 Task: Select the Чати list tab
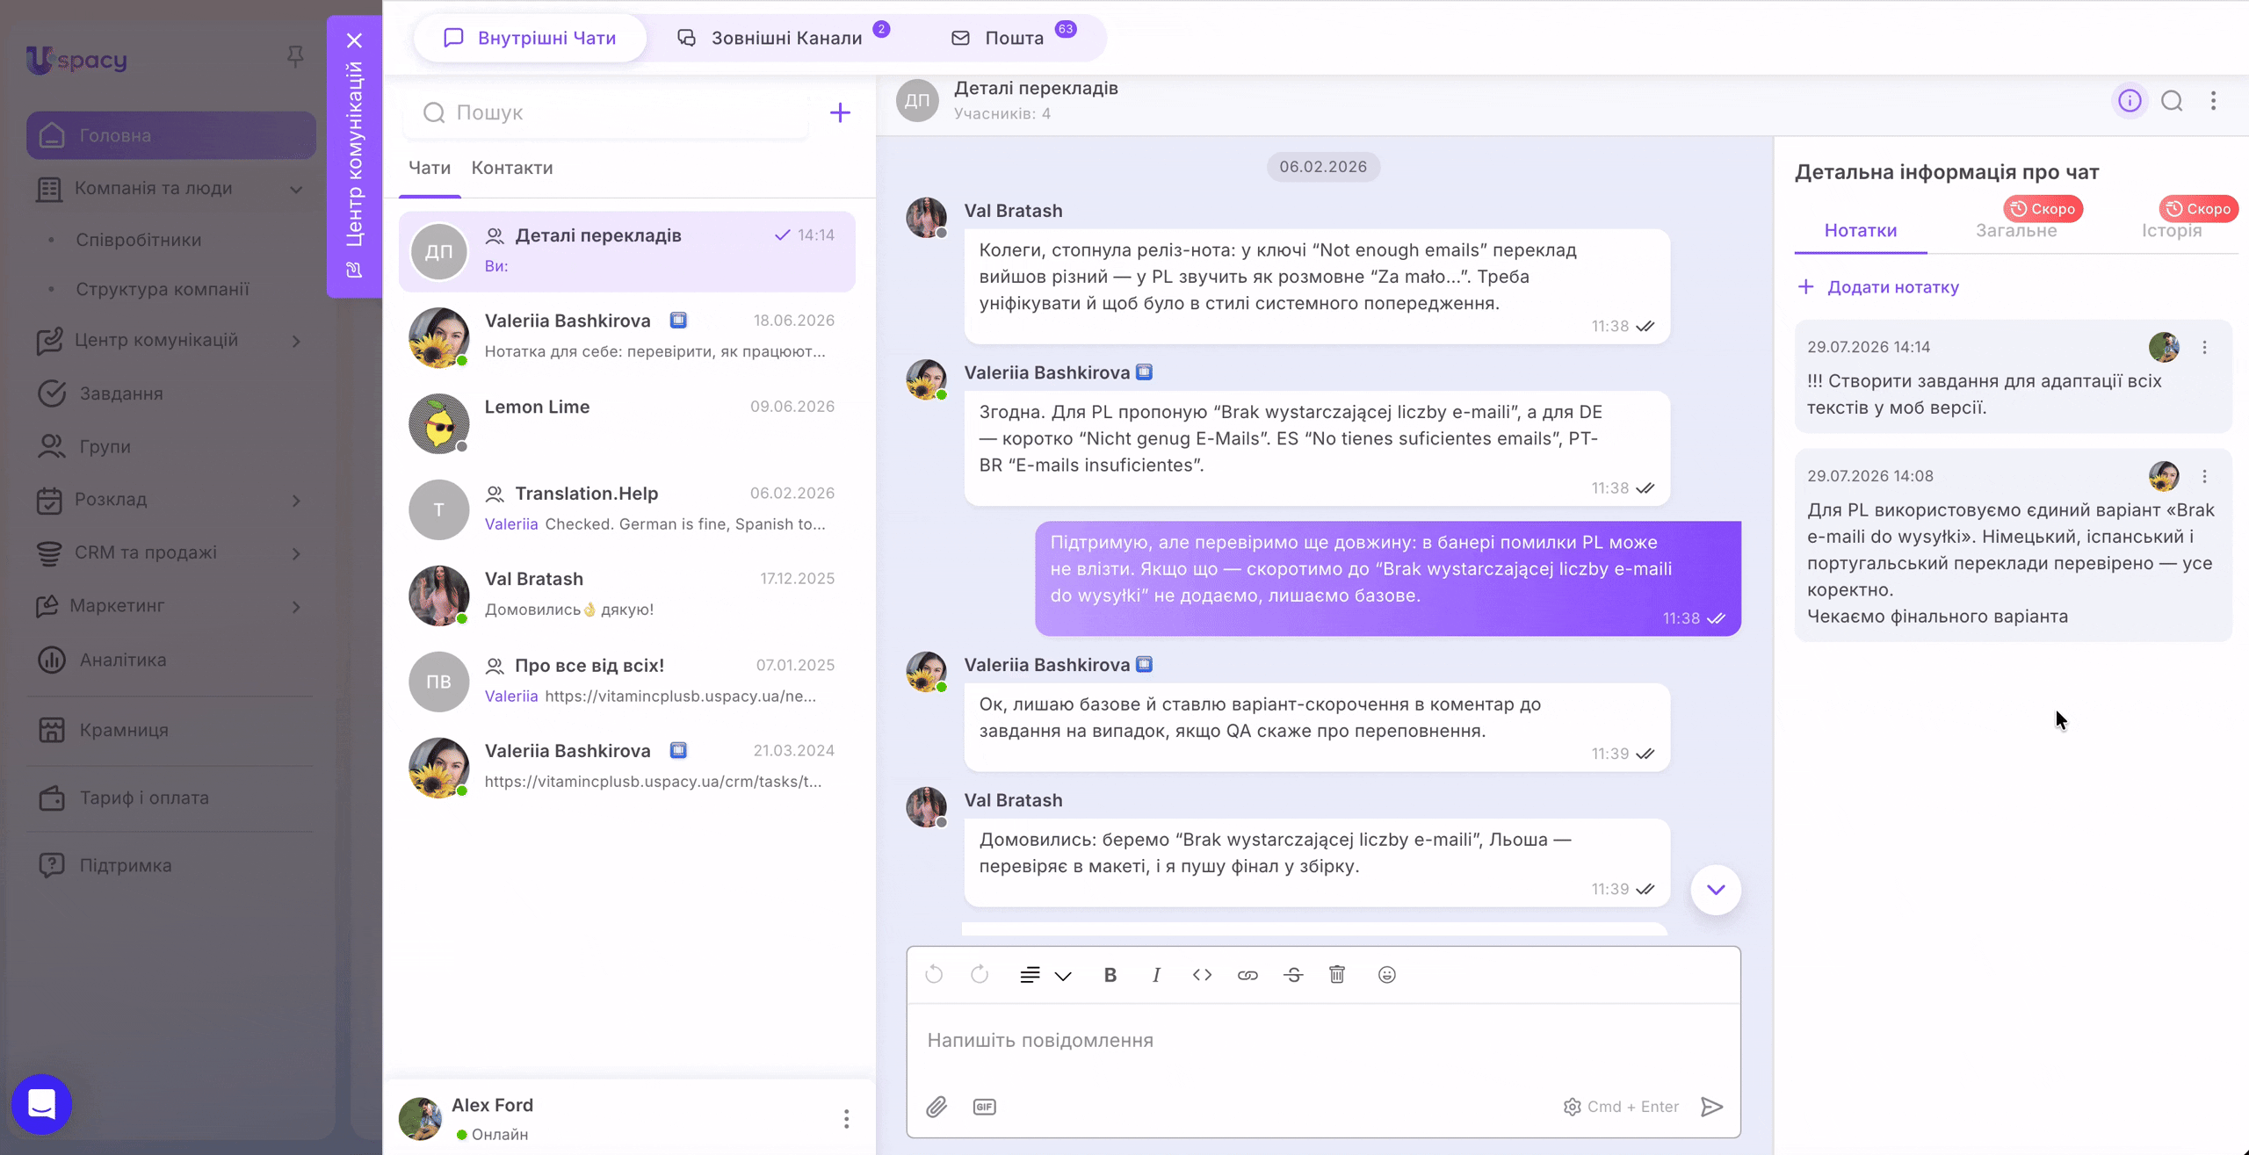pos(430,168)
